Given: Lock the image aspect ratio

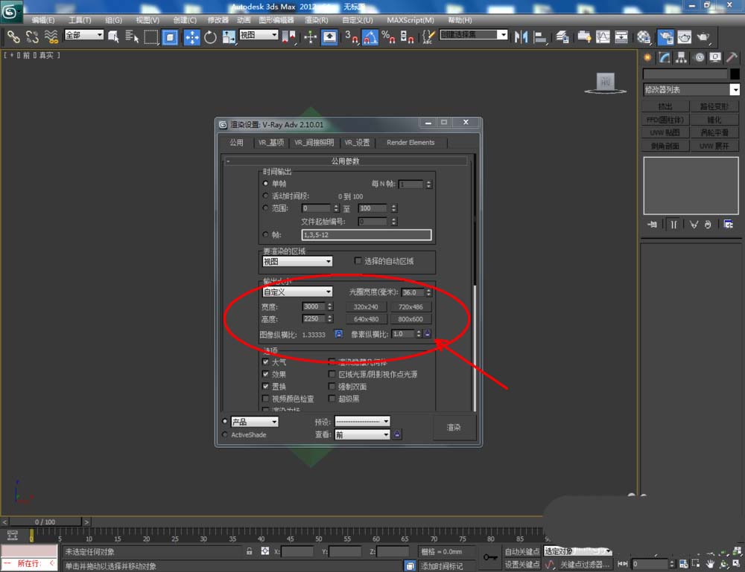Looking at the screenshot, I should point(338,335).
